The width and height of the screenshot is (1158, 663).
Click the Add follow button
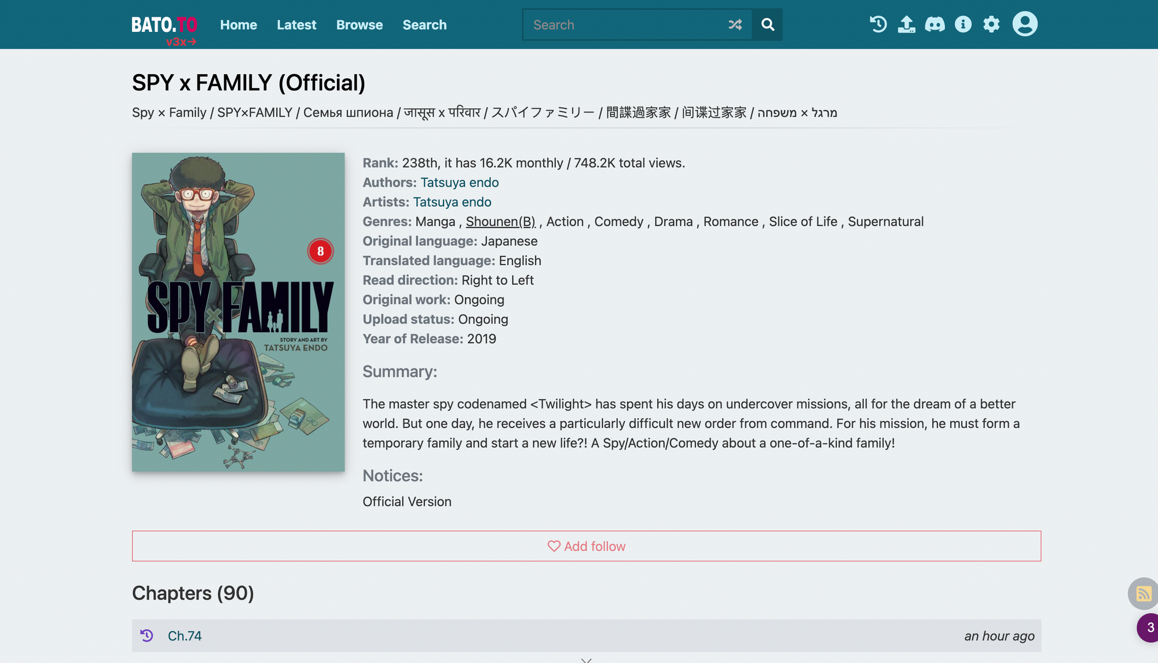coord(587,546)
